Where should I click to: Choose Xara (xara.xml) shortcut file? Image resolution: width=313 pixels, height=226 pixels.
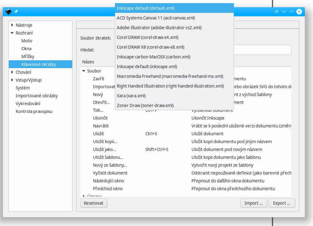[x=131, y=96]
